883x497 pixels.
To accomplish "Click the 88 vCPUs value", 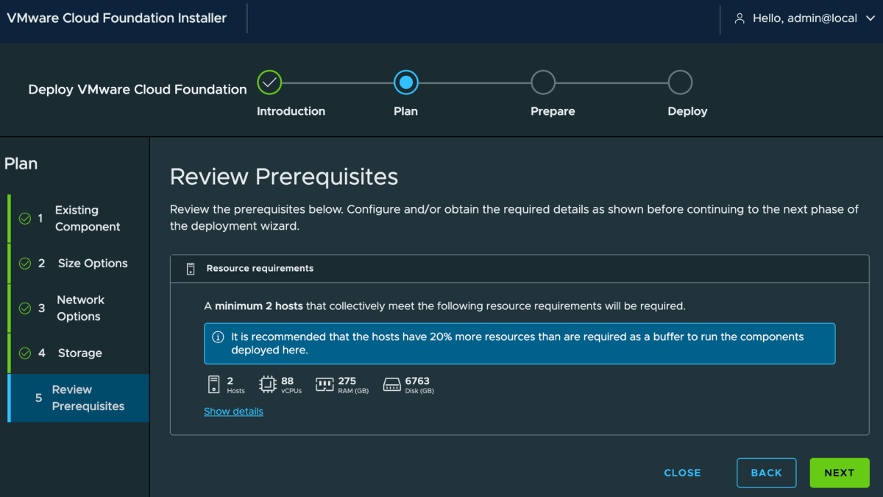I will coord(291,385).
